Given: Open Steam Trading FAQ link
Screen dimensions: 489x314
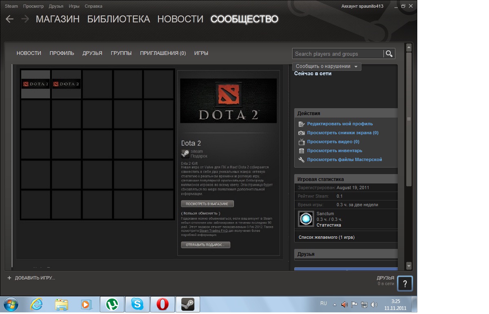Looking at the screenshot, I should pyautogui.click(x=214, y=231).
